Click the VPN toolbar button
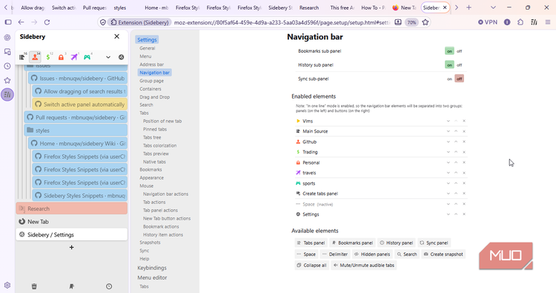The height and width of the screenshot is (293, 556). tap(488, 22)
